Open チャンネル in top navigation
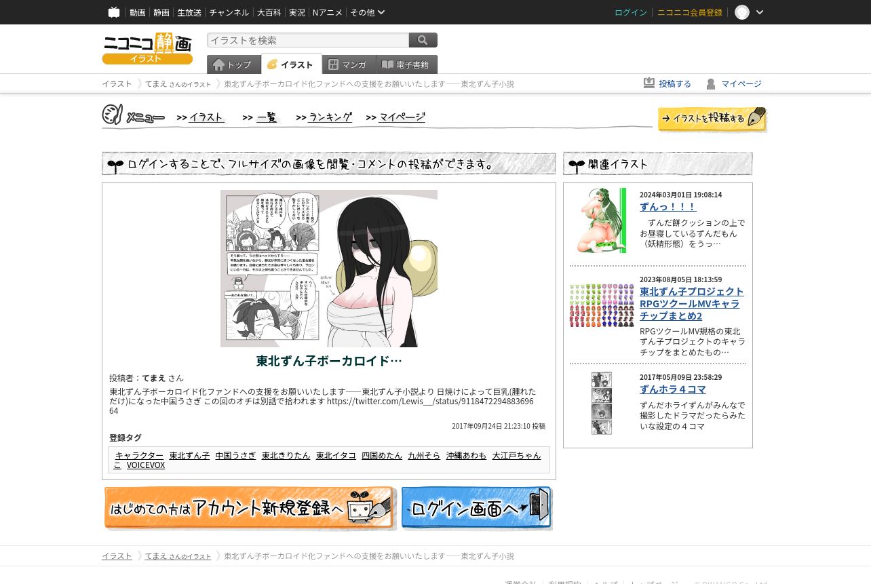Viewport: 871px width, 584px height. coord(229,12)
